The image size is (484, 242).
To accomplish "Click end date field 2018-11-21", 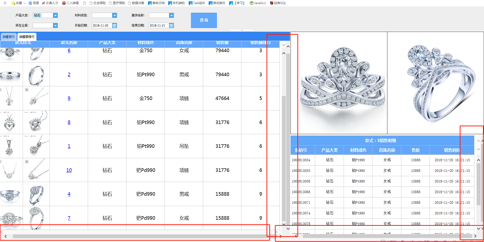I will pos(159,25).
